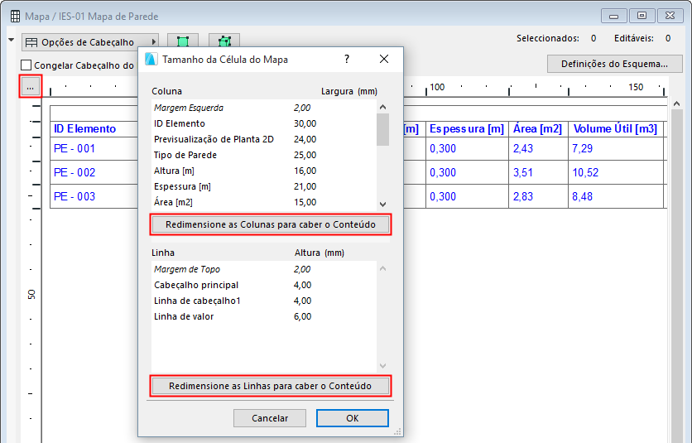Select Margem de Topo row
The height and width of the screenshot is (443, 692).
pos(264,269)
